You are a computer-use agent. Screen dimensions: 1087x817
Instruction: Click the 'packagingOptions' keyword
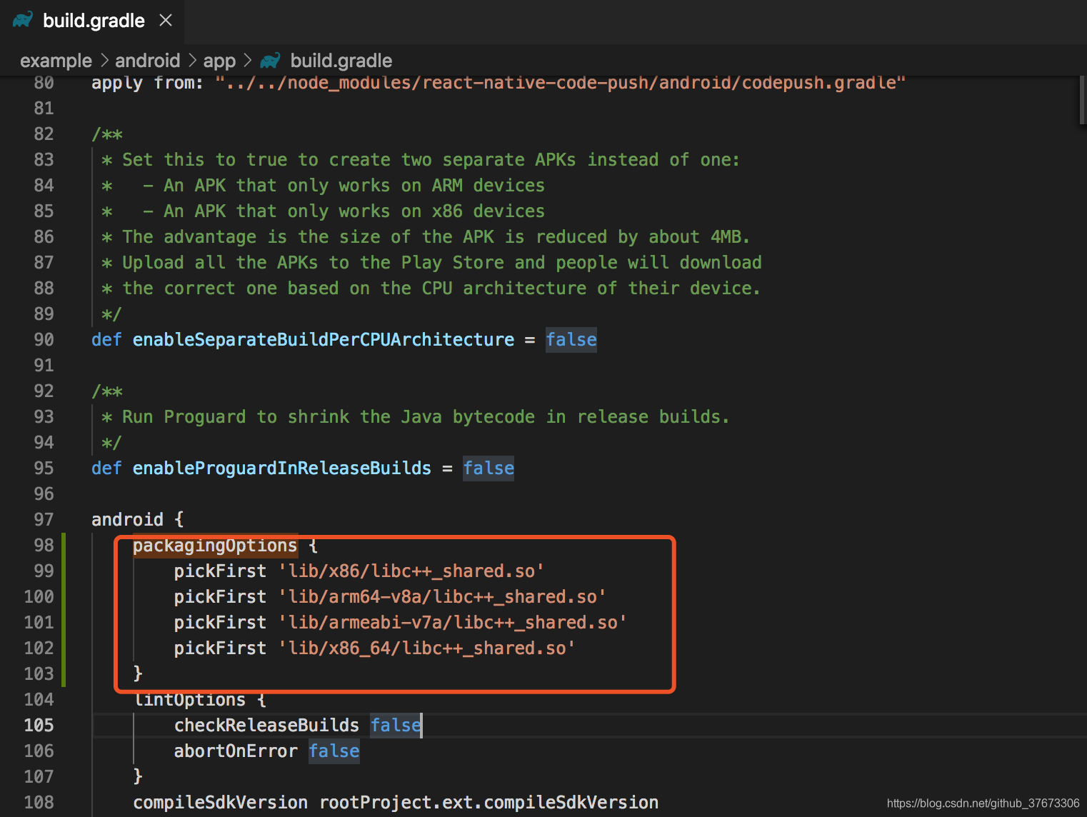coord(215,546)
